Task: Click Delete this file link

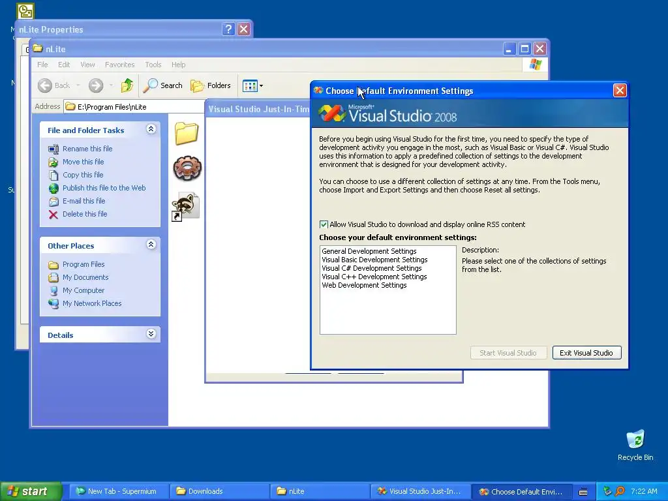Action: pyautogui.click(x=85, y=214)
